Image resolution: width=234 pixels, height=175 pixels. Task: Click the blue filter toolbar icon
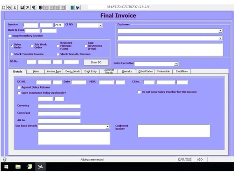point(78,7)
